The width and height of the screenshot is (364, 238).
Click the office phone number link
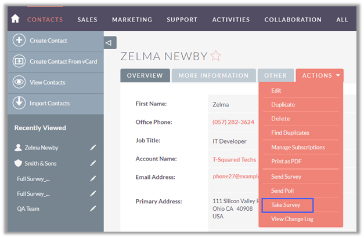pyautogui.click(x=233, y=122)
